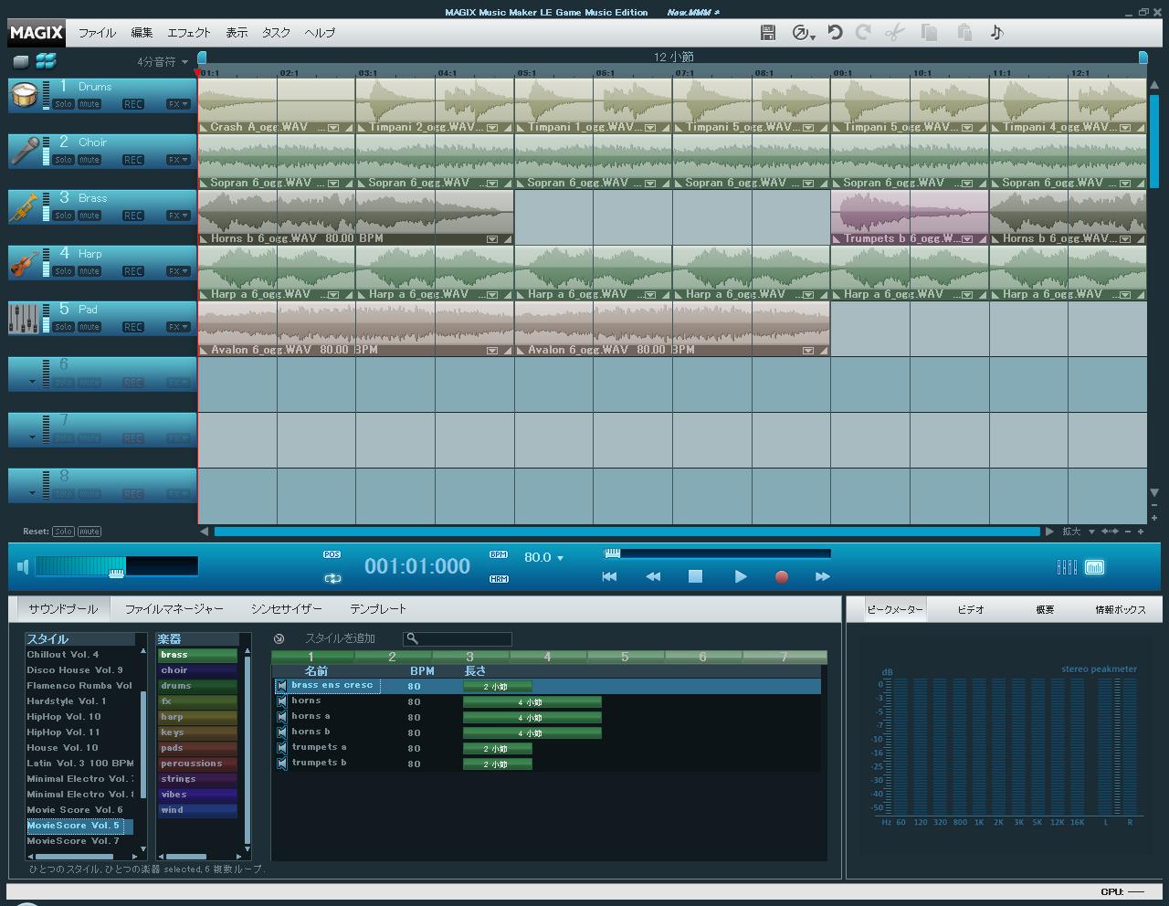Reset all Solo states

click(x=63, y=532)
